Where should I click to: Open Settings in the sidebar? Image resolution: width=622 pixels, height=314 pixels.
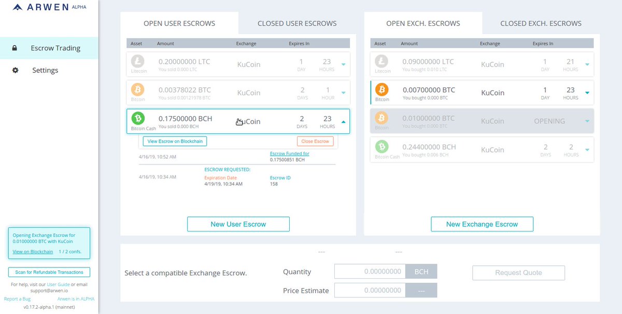click(x=49, y=70)
